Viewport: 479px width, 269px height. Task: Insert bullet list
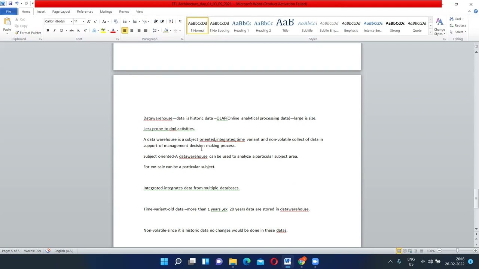[x=125, y=21]
